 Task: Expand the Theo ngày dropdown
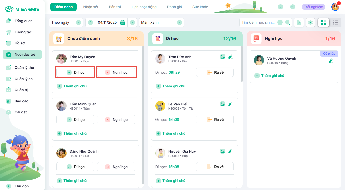pos(66,22)
